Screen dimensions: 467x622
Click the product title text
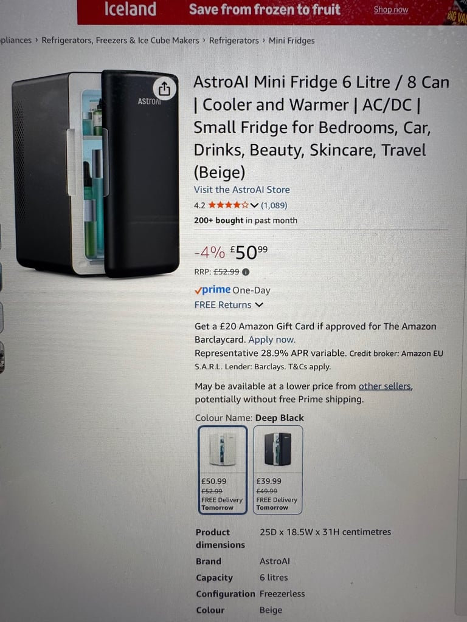point(321,127)
